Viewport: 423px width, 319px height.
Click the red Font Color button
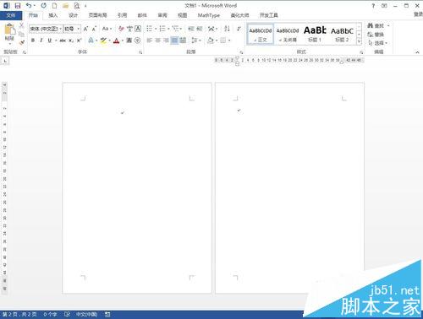tap(116, 41)
